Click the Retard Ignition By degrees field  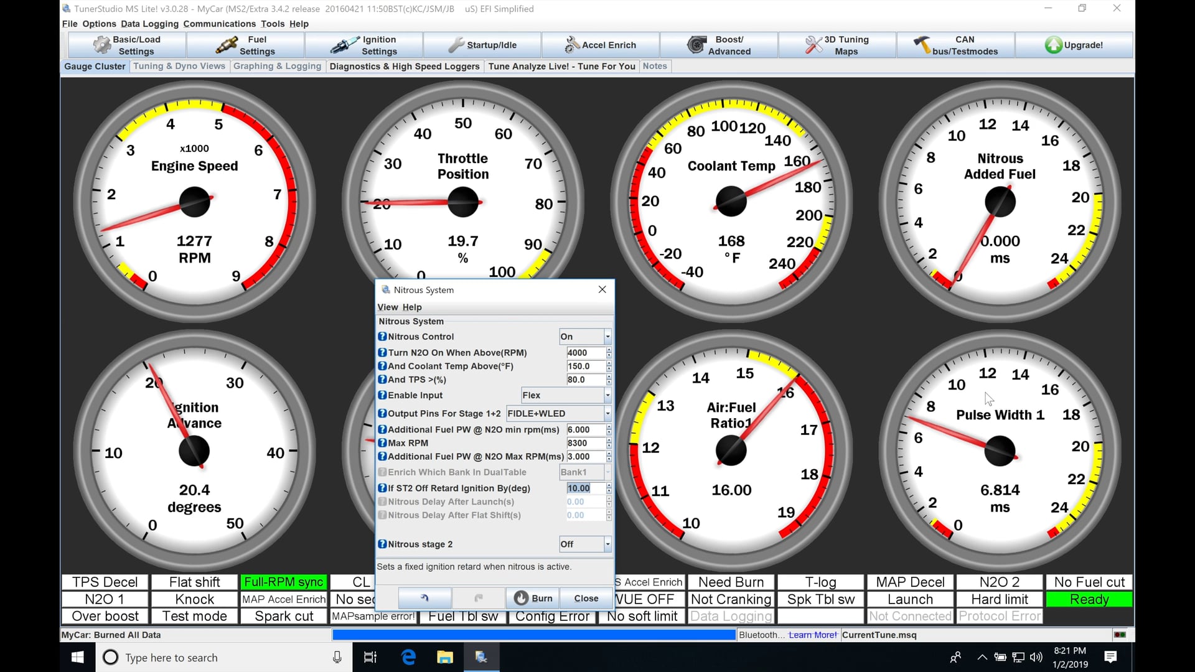pos(584,488)
